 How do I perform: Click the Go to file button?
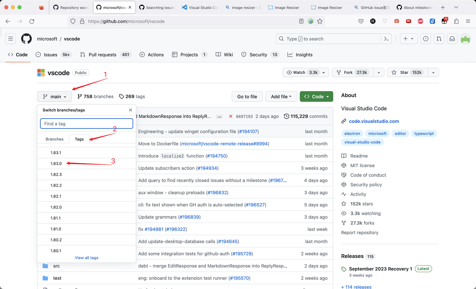tap(247, 96)
